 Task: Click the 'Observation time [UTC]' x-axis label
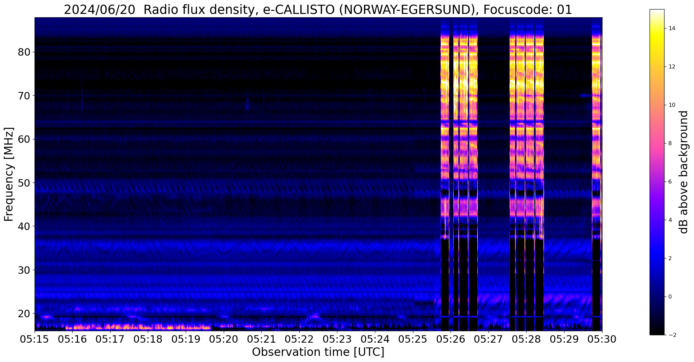pyautogui.click(x=318, y=352)
